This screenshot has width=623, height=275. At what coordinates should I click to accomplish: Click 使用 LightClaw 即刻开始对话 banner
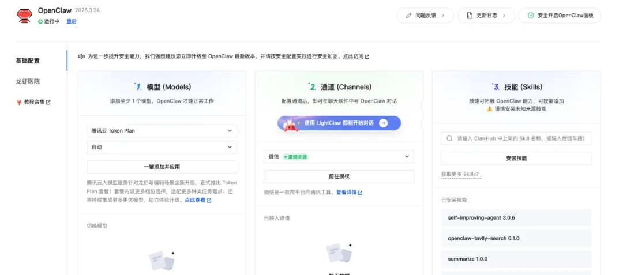[x=339, y=123]
